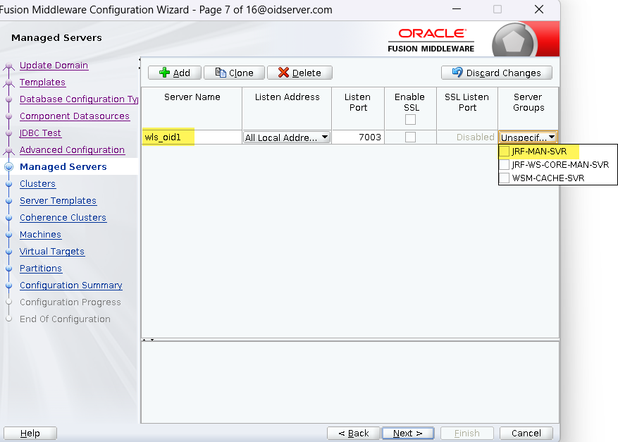Click the Discard Changes undo icon

457,73
